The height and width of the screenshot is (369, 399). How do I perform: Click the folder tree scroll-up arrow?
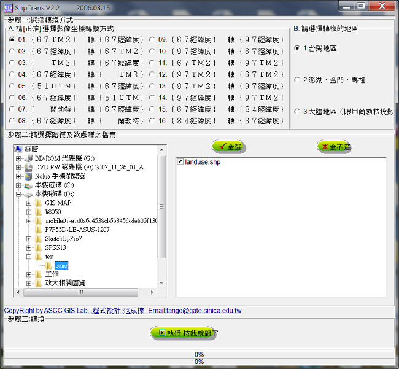[x=161, y=150]
